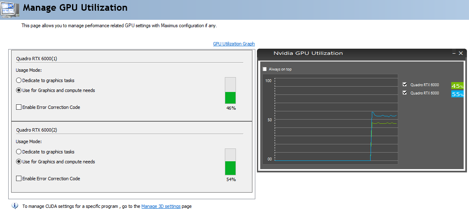Toggle the Always on top checkbox
The image size is (469, 212).
click(265, 69)
